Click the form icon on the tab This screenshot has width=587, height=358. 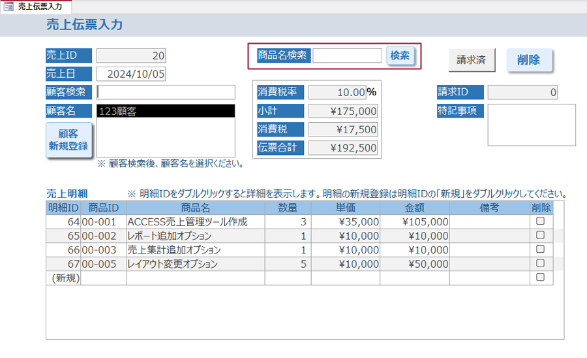tap(9, 7)
